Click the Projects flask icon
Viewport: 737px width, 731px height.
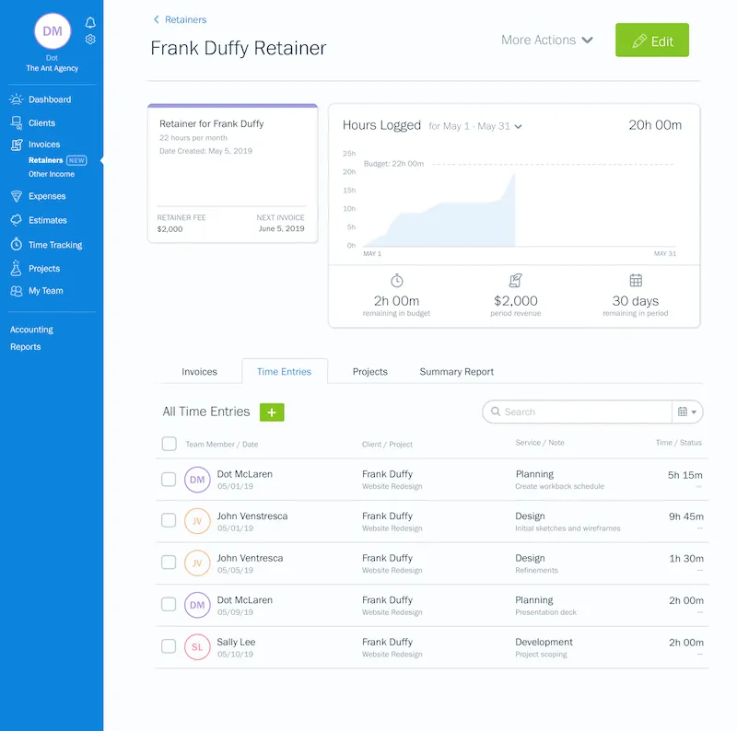coord(17,269)
